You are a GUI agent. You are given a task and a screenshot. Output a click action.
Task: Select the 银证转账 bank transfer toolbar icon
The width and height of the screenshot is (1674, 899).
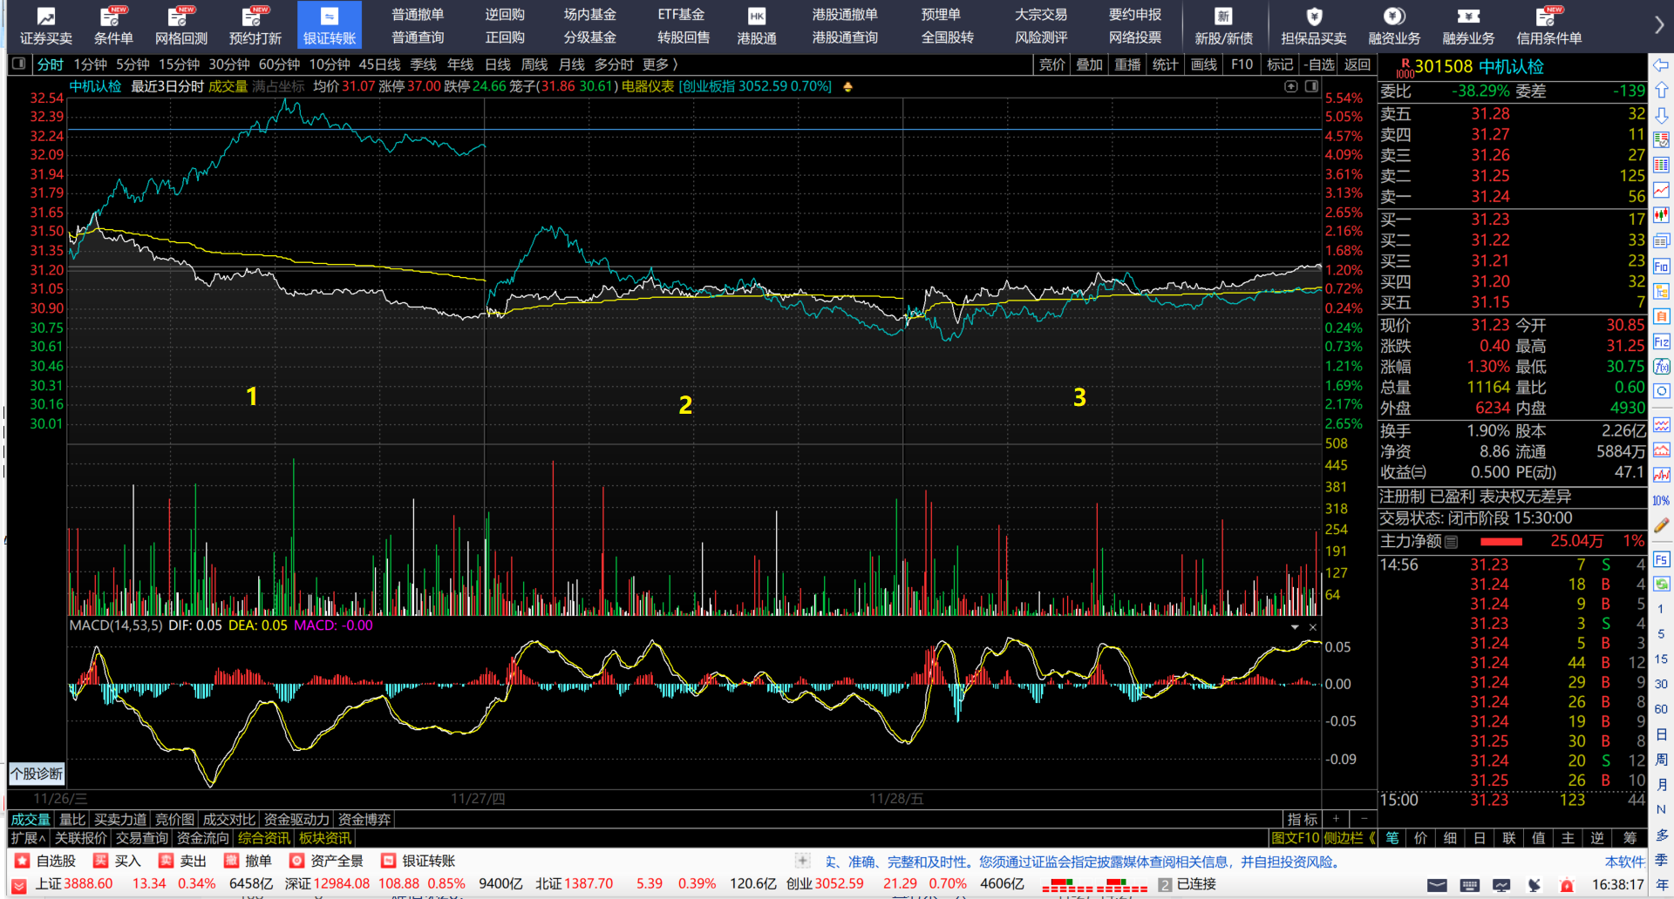[330, 25]
